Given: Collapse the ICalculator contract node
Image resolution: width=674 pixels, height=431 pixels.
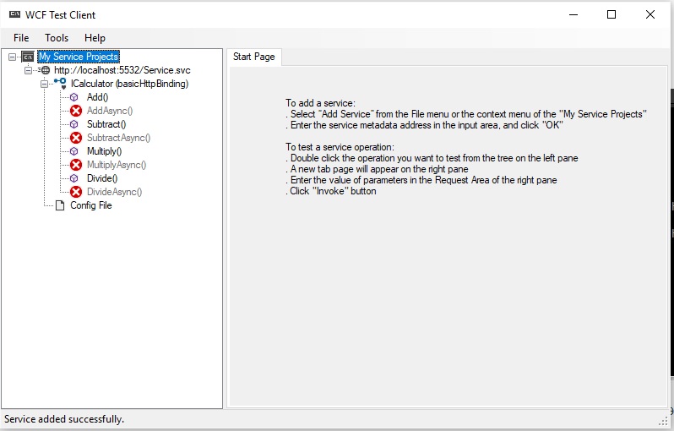Looking at the screenshot, I should pyautogui.click(x=44, y=84).
